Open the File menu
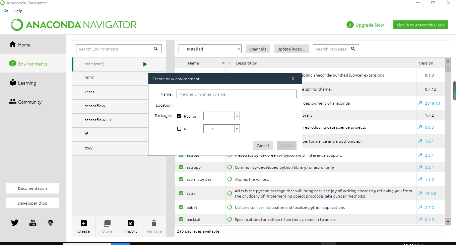The width and height of the screenshot is (456, 245). click(5, 11)
